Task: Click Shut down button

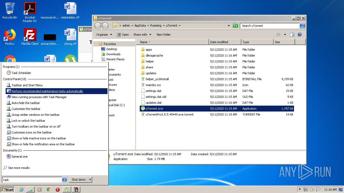Action: pyautogui.click(x=79, y=180)
